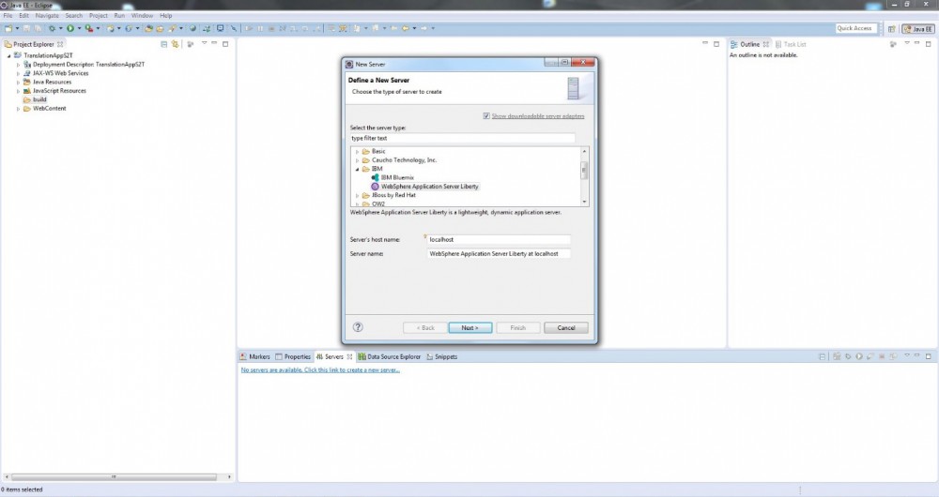Switch to the Markers tab

pos(255,356)
